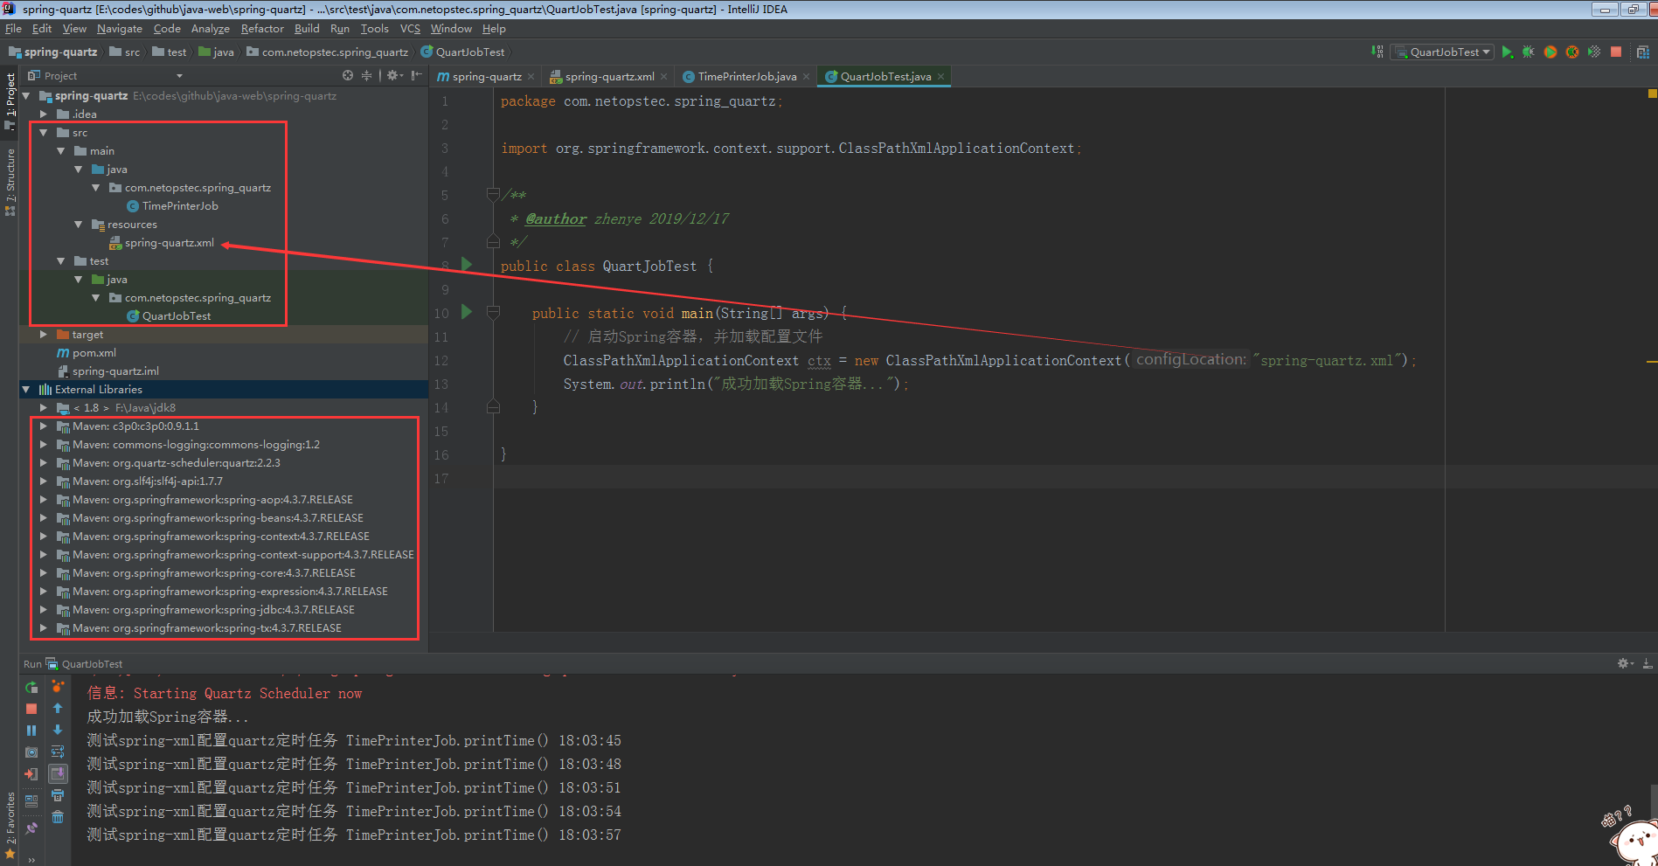
Task: Toggle soft-wrap in console
Action: tap(58, 752)
